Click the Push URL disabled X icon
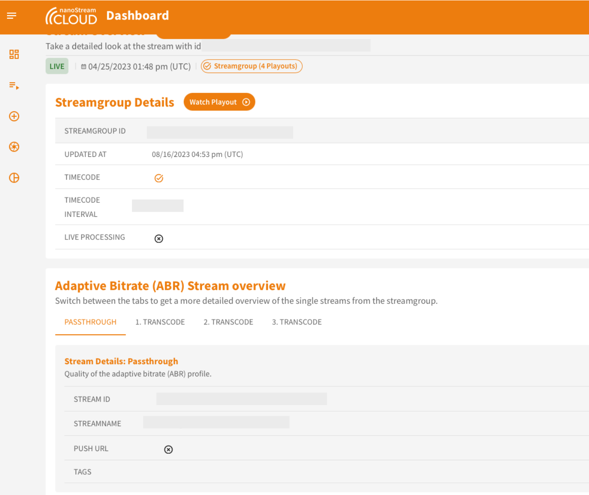589x495 pixels. pos(169,449)
